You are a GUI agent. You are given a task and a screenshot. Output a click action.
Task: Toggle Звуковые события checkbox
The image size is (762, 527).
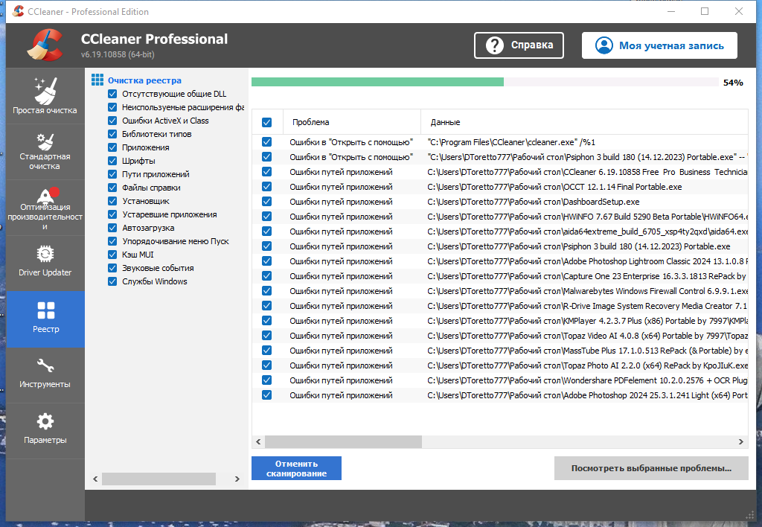[x=112, y=268]
